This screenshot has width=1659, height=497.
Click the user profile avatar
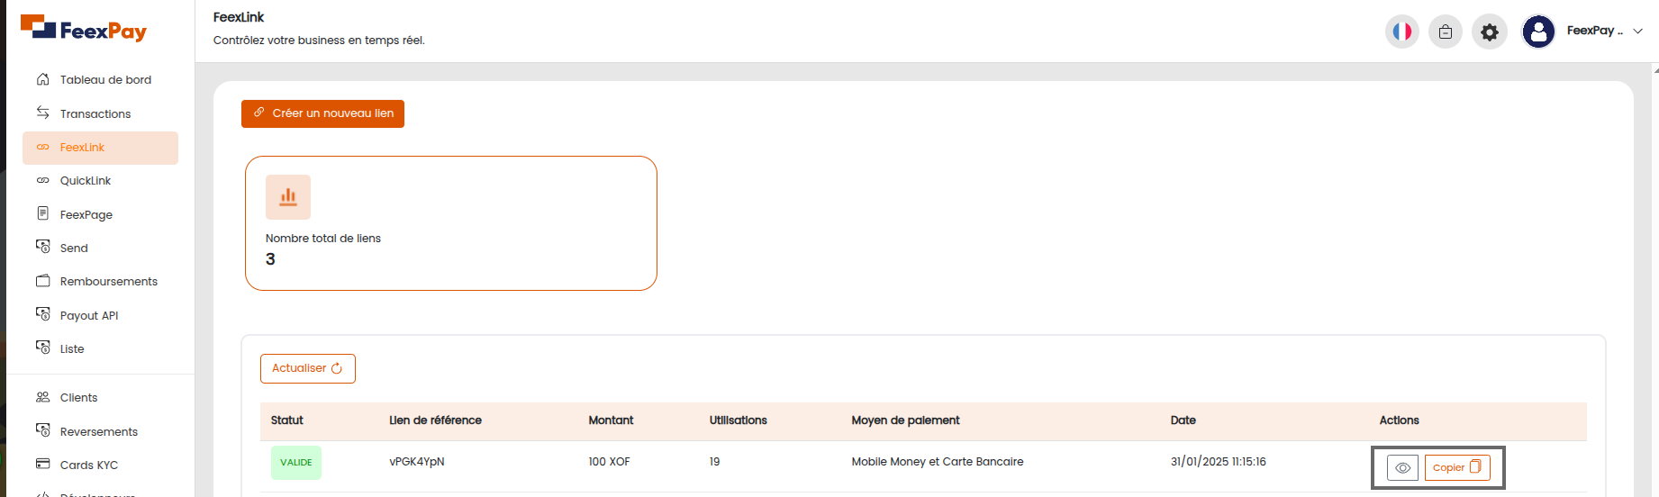point(1538,32)
